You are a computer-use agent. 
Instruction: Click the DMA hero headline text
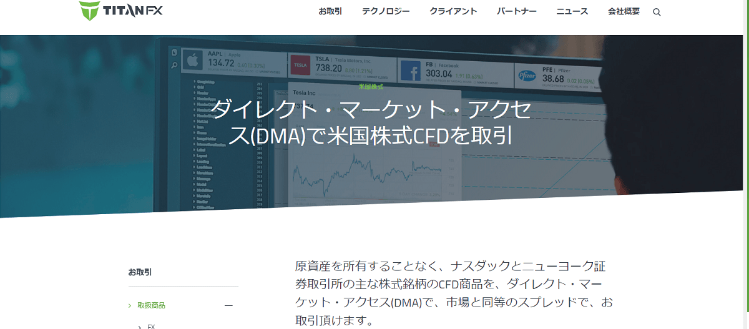(371, 122)
